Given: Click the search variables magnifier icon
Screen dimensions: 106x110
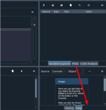Looking at the screenshot, I should click(80, 5).
